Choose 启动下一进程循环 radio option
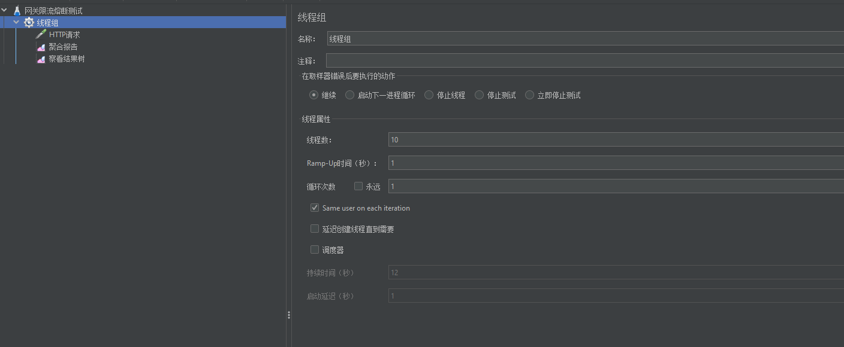844x347 pixels. [349, 95]
